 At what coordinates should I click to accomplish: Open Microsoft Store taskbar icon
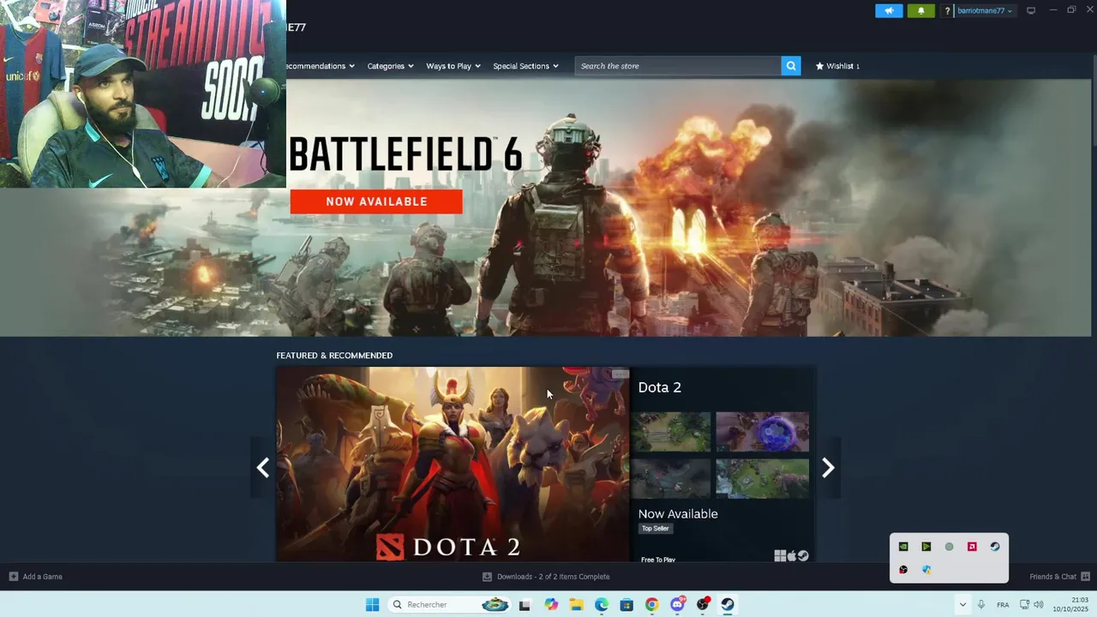tap(626, 604)
